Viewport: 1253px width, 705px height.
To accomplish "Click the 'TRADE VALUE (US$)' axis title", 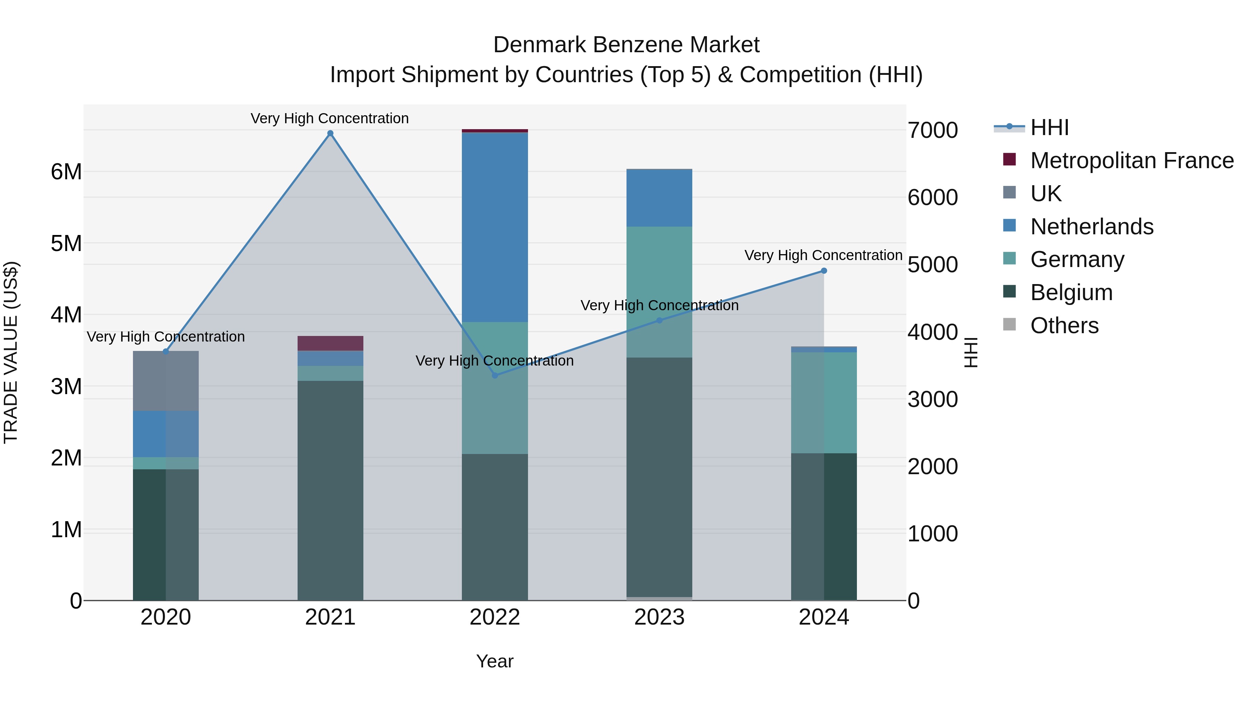I will (11, 352).
